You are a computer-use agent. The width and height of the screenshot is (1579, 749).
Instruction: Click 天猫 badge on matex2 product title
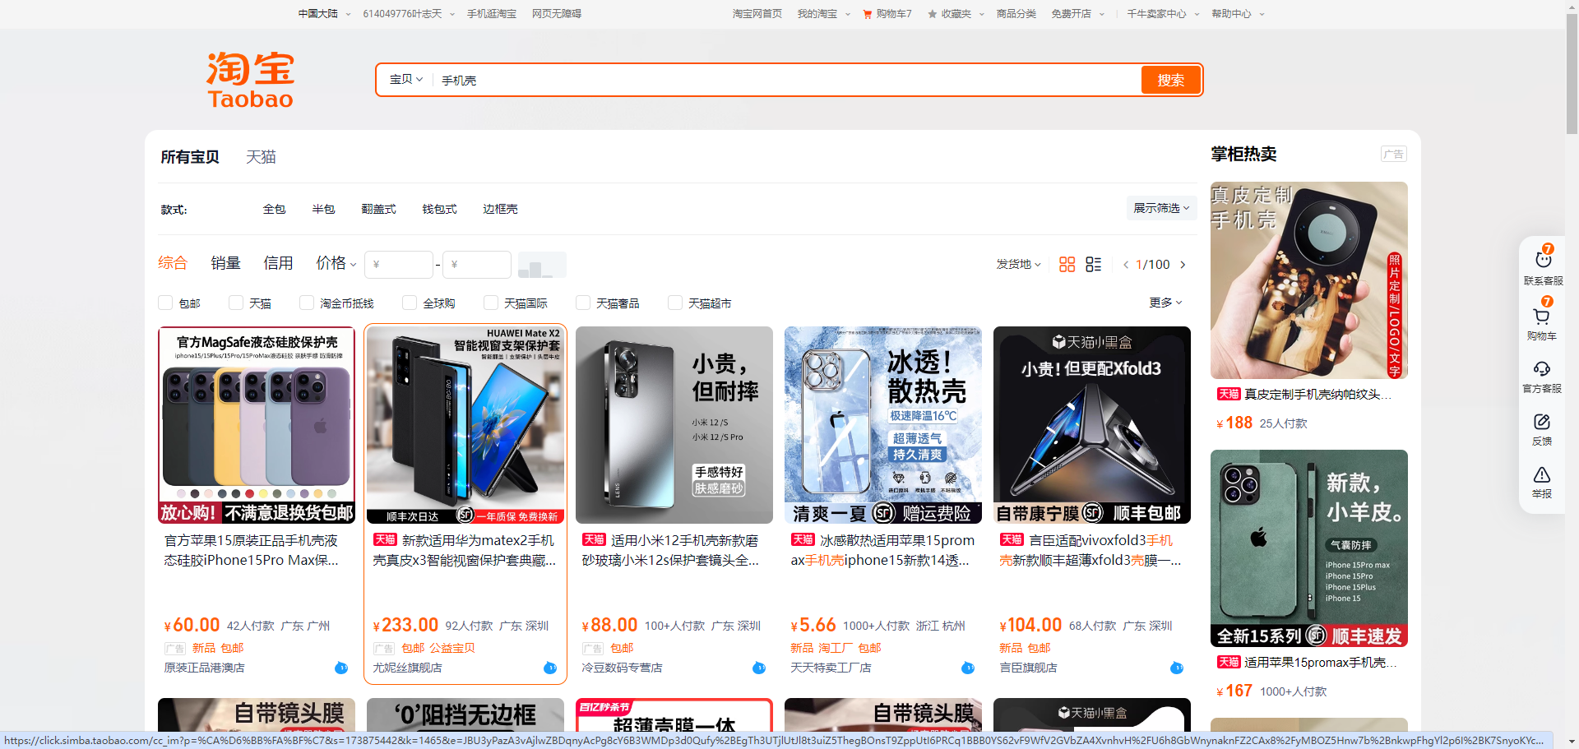coord(385,540)
